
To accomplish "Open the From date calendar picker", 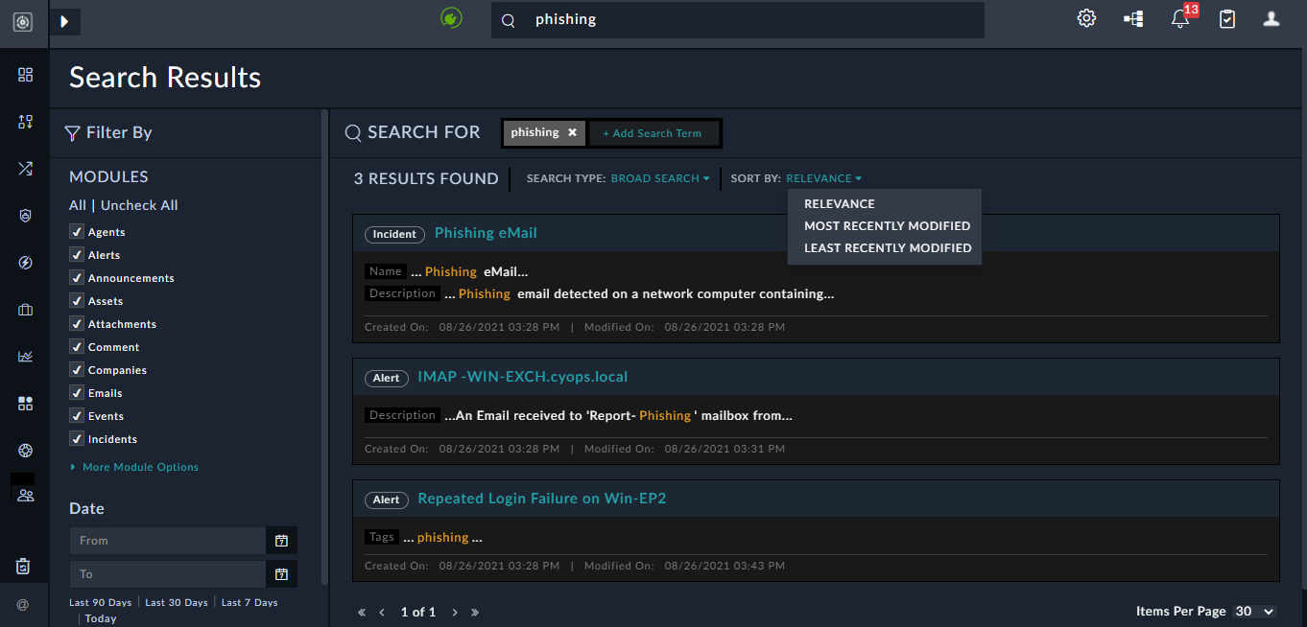I will coord(281,540).
